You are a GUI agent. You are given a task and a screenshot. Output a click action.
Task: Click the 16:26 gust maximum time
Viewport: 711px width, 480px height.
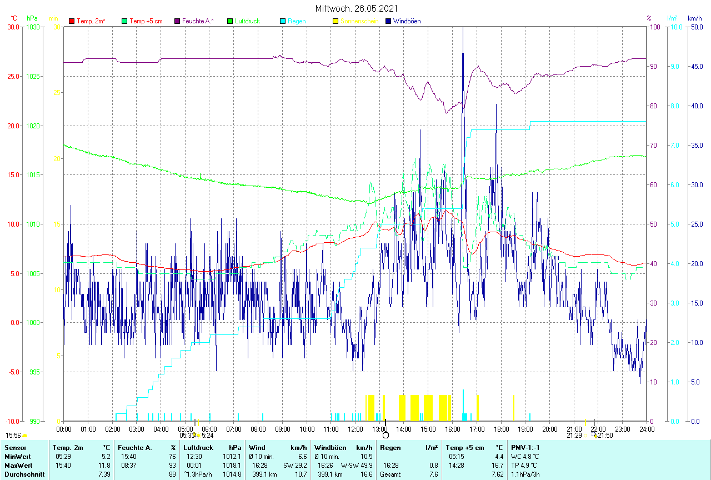[326, 465]
